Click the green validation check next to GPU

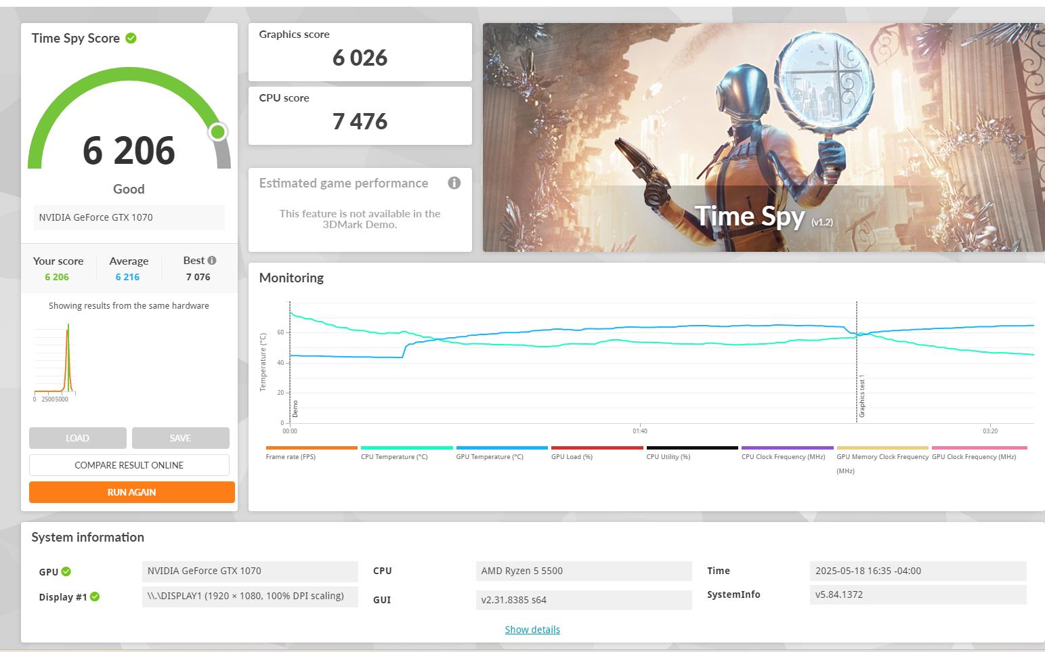66,571
